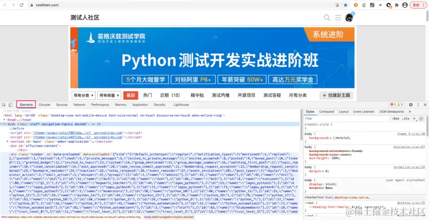
Task: Collapse the body element node
Action: [x=4, y=124]
